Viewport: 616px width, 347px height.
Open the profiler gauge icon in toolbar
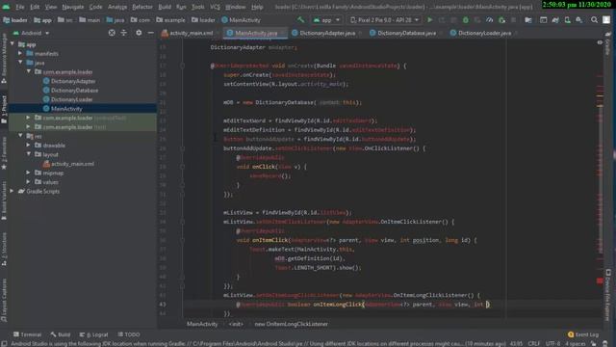tap(490, 20)
